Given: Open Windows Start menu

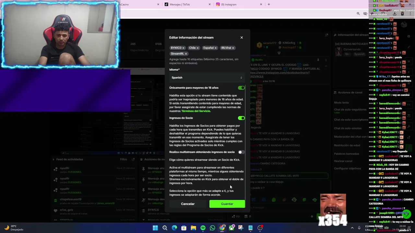Looking at the screenshot, I should 155,228.
